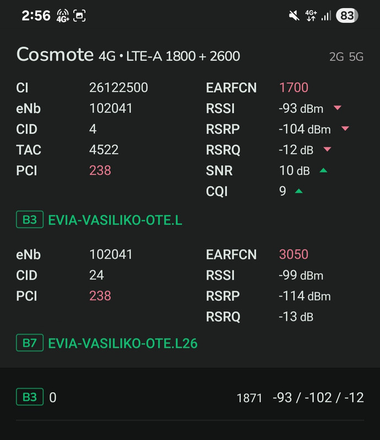This screenshot has width=380, height=440.
Task: Open the EVIA-VASILIKO-OTE.L26 site label
Action: point(123,343)
